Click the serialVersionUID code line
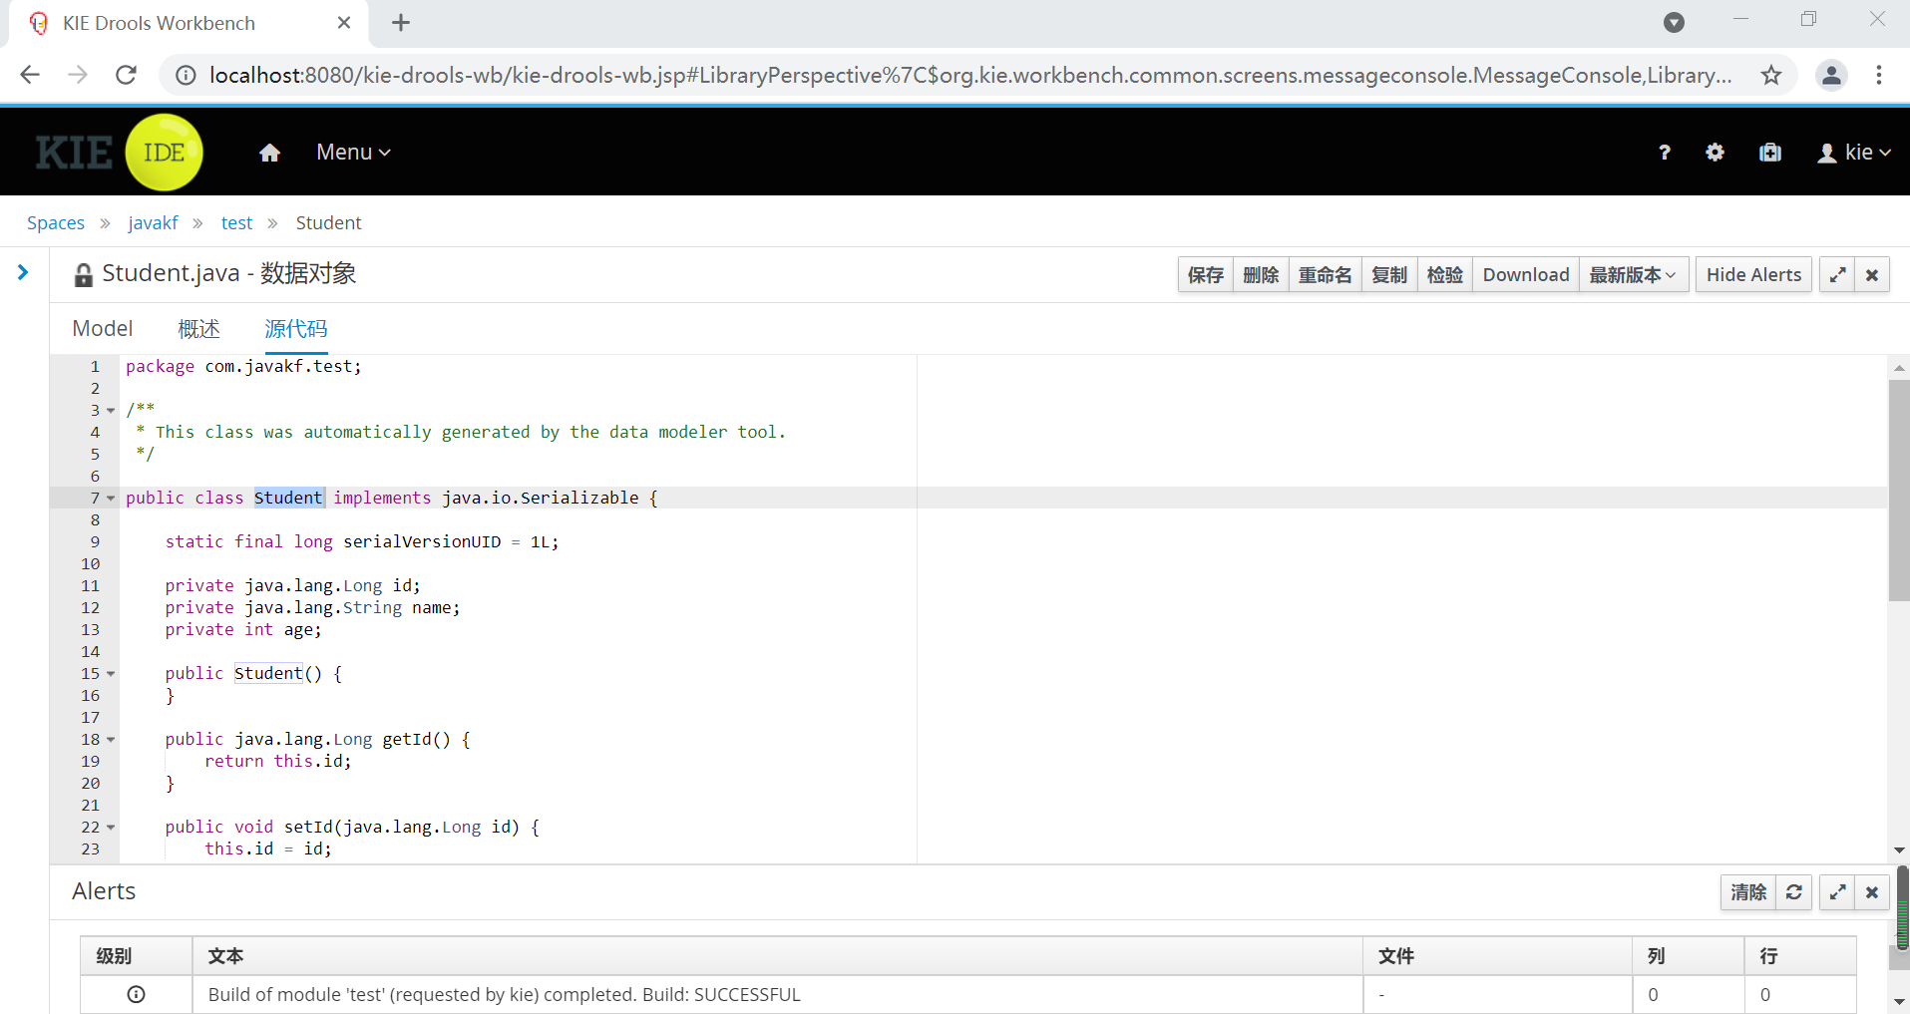 [x=362, y=541]
